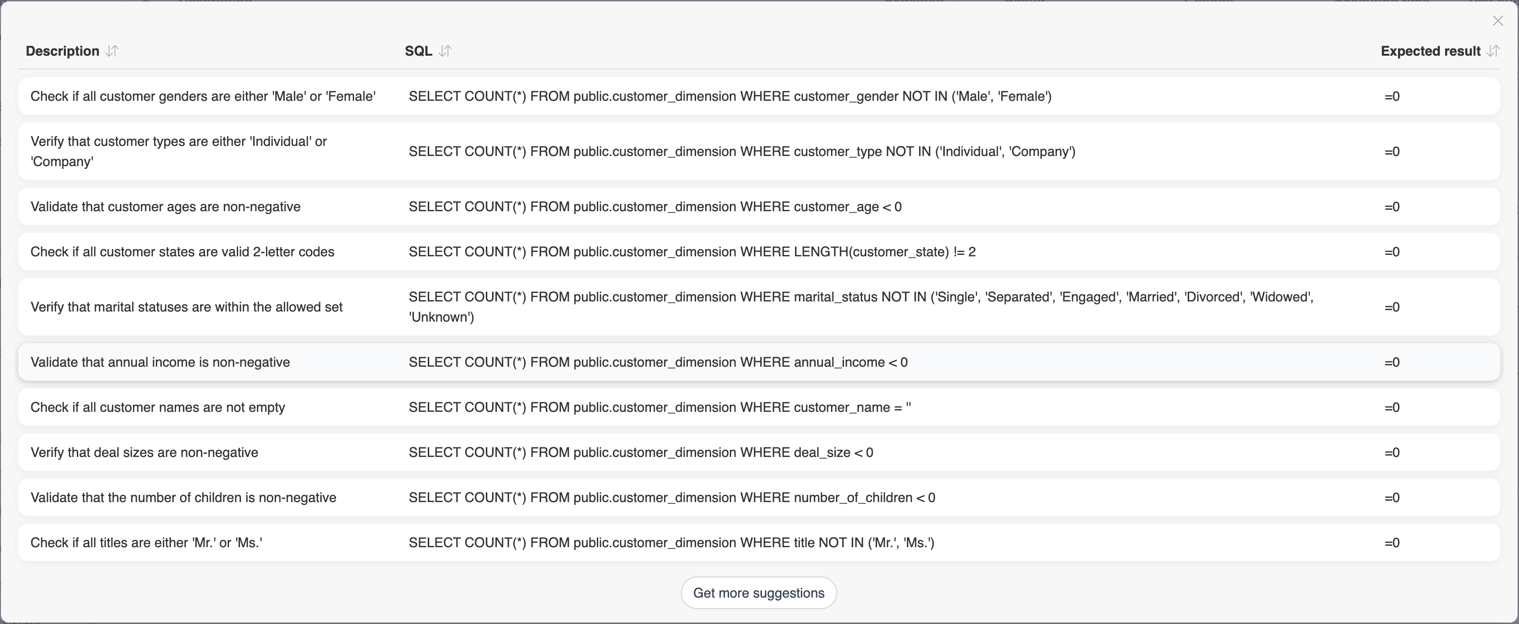Click the SQL sort icon
The image size is (1519, 624).
pos(446,50)
